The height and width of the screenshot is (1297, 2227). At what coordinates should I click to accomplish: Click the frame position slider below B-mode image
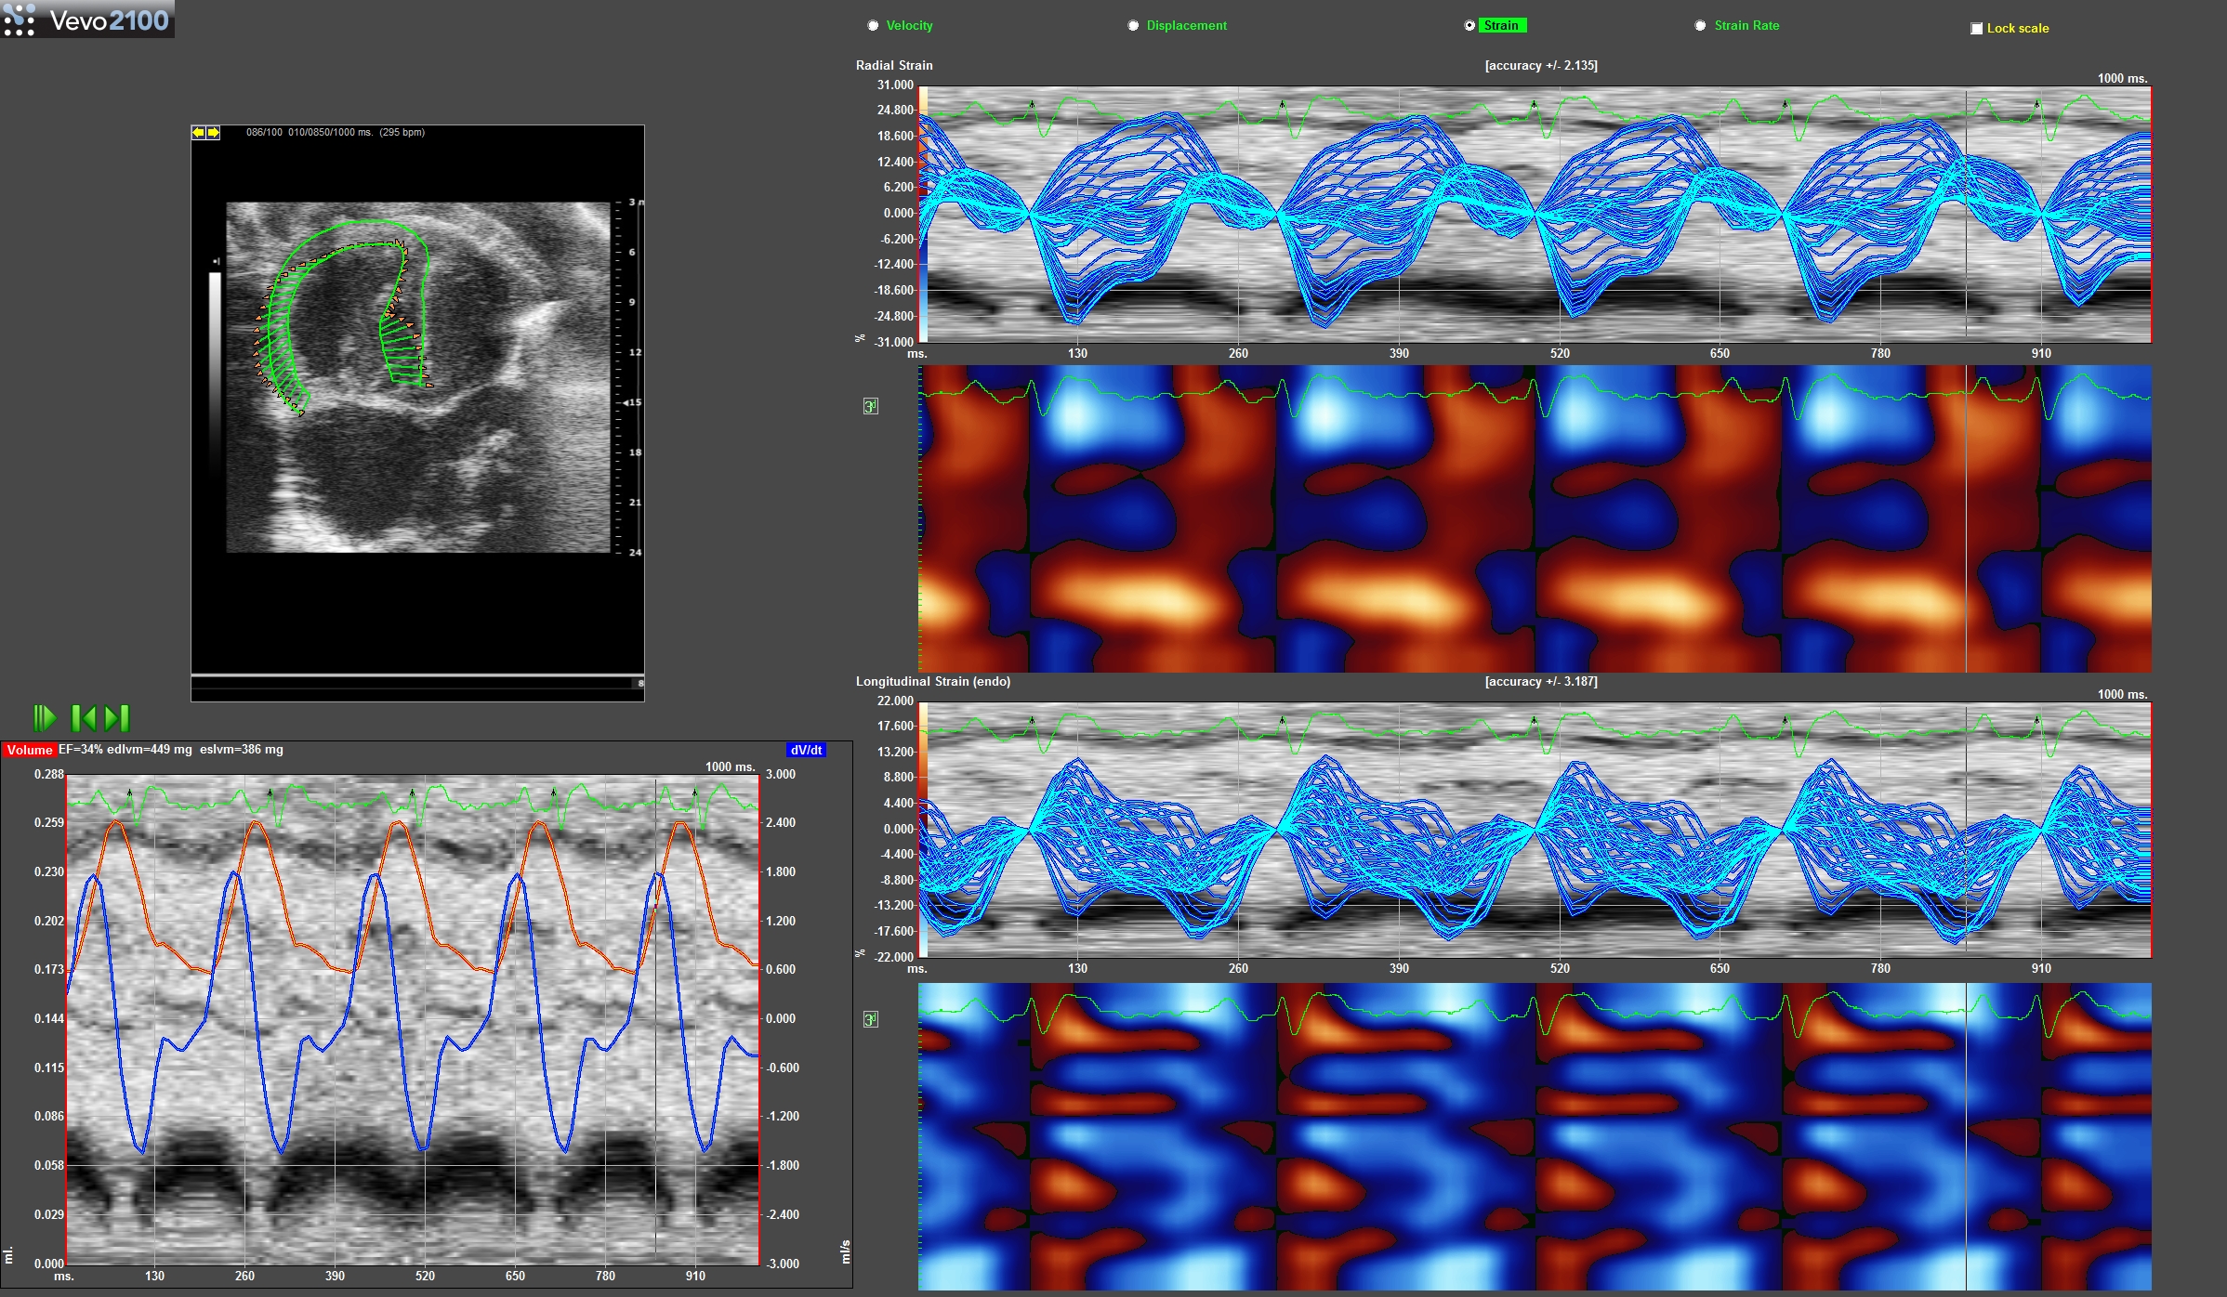pos(417,683)
